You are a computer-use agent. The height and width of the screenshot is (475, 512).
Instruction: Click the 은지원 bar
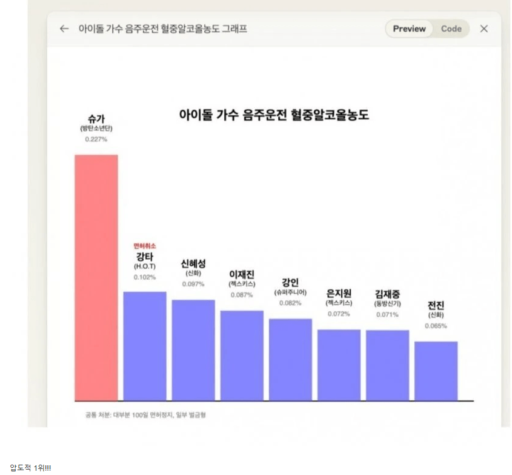339,365
